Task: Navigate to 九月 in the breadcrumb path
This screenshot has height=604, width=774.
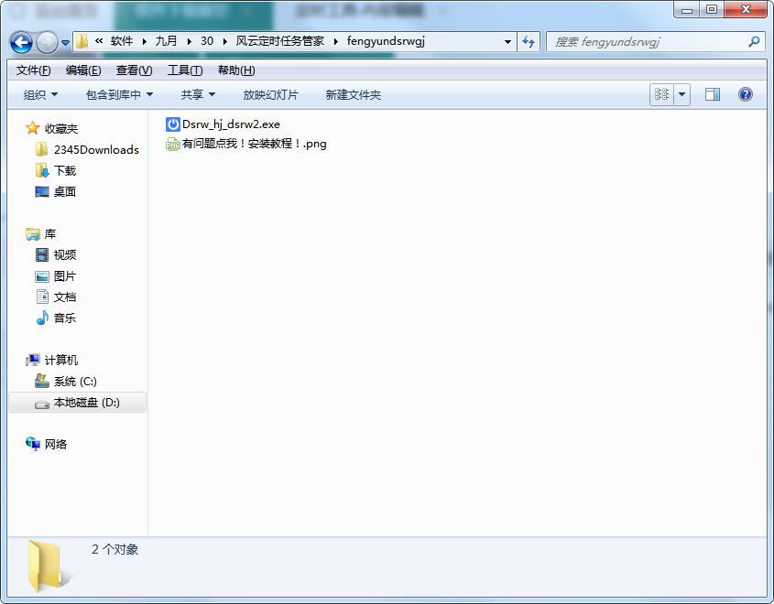Action: pos(167,41)
